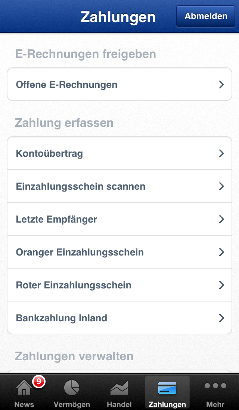This screenshot has height=410, width=239.
Task: Open the Letzte Empfänger list
Action: 56,219
